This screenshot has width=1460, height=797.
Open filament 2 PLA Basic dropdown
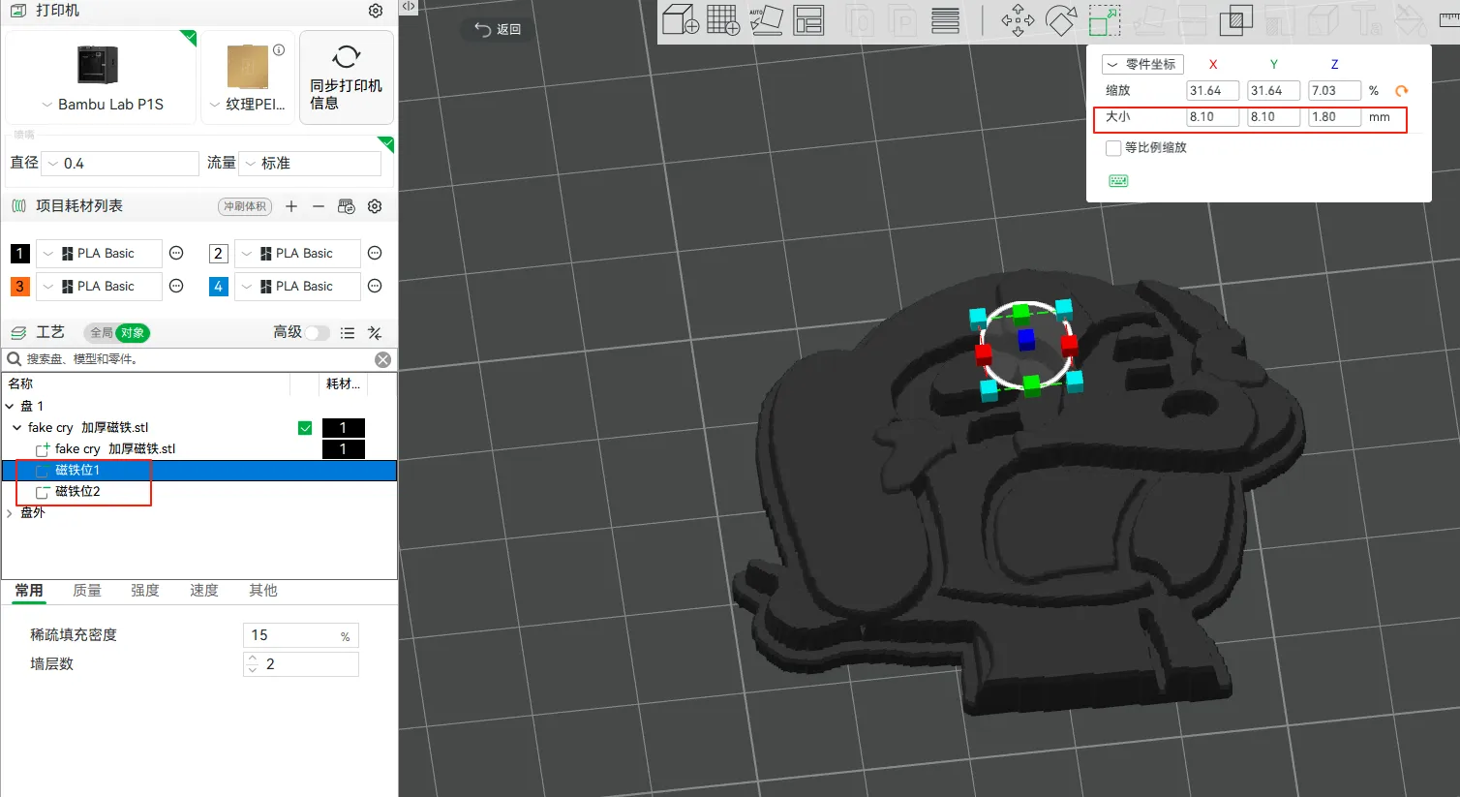[297, 254]
